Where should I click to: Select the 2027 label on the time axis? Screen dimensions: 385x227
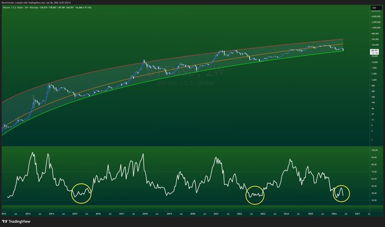click(357, 214)
